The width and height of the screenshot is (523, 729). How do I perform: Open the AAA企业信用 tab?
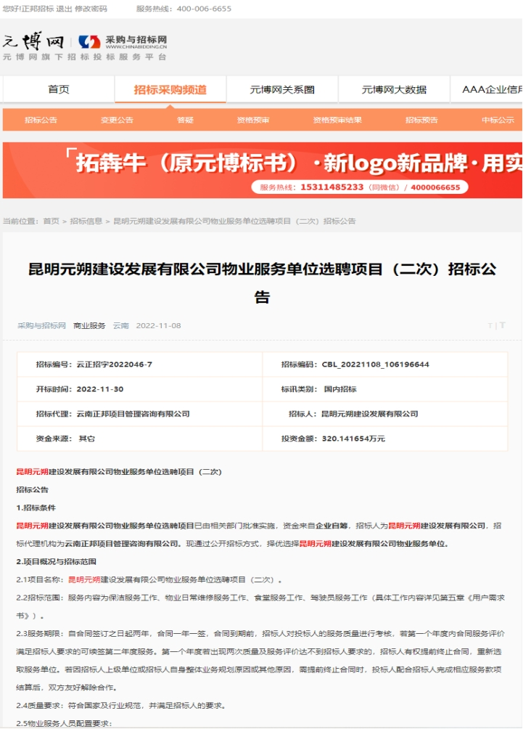[x=492, y=89]
